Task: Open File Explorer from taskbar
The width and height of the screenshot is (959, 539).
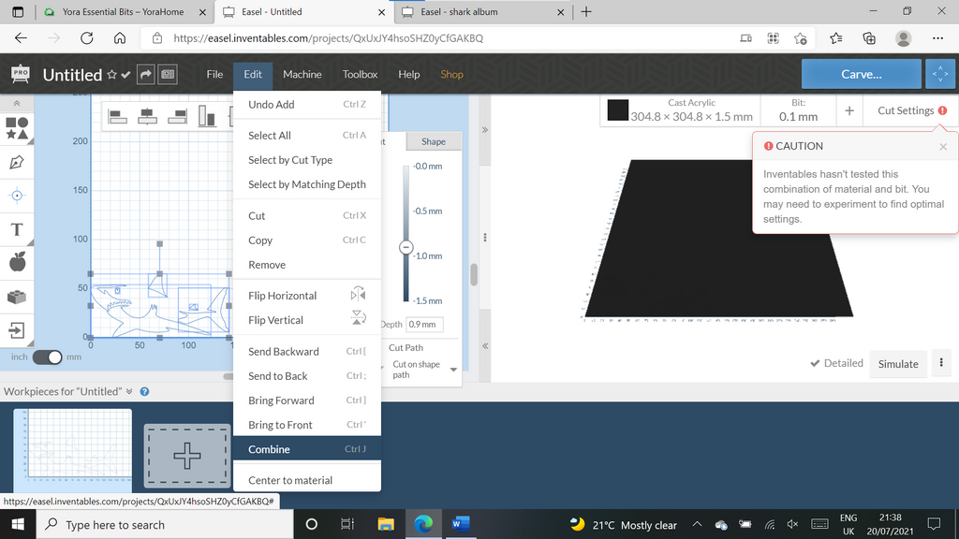Action: pyautogui.click(x=385, y=524)
